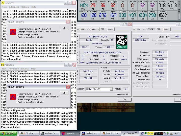
Task: Expand the Desktop toolbar chevron on taskbar
Action: [136, 133]
